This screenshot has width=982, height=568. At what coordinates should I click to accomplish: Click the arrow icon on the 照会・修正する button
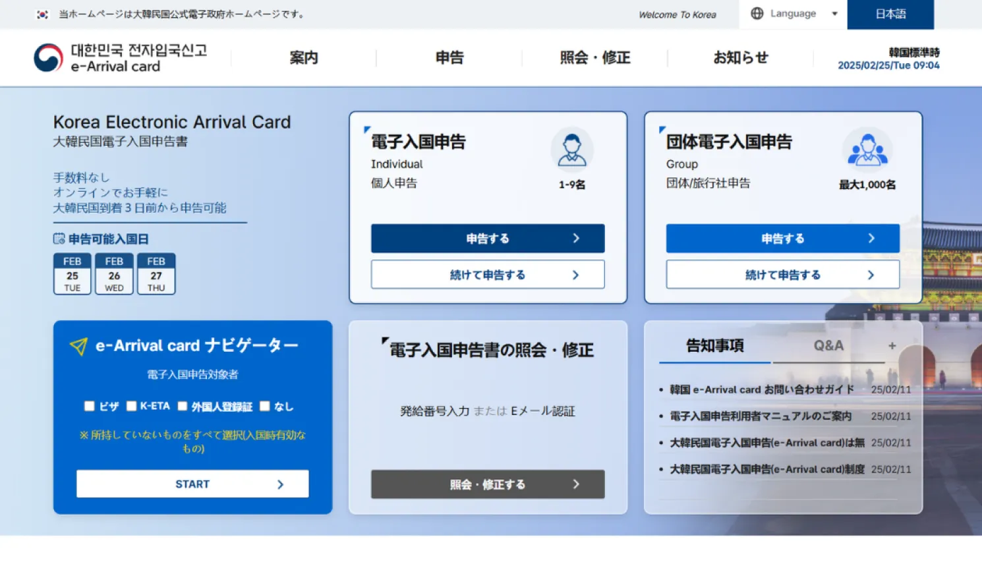(x=576, y=484)
